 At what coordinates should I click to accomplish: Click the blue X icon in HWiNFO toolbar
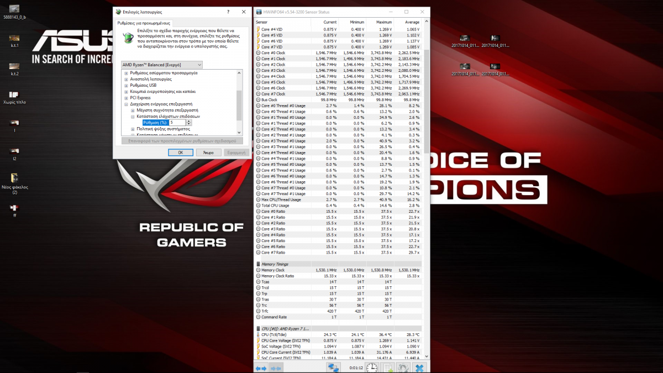[x=419, y=367]
